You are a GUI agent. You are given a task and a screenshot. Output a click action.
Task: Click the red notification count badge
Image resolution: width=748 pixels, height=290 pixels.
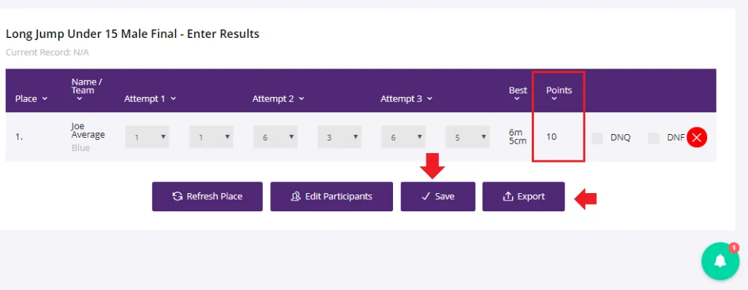click(733, 248)
